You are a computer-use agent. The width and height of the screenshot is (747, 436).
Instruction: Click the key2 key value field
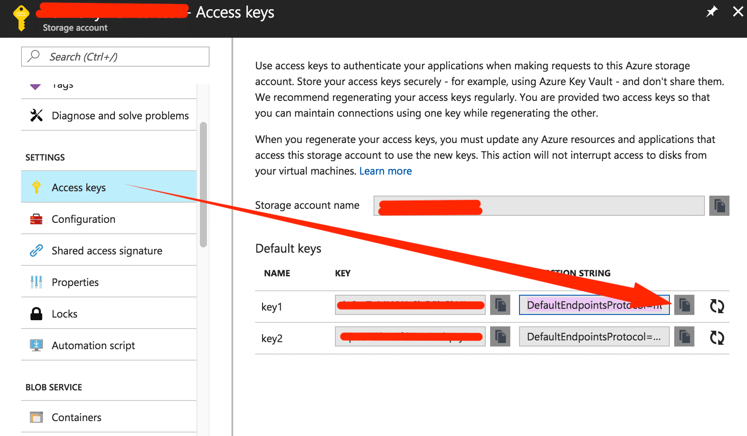coord(410,336)
